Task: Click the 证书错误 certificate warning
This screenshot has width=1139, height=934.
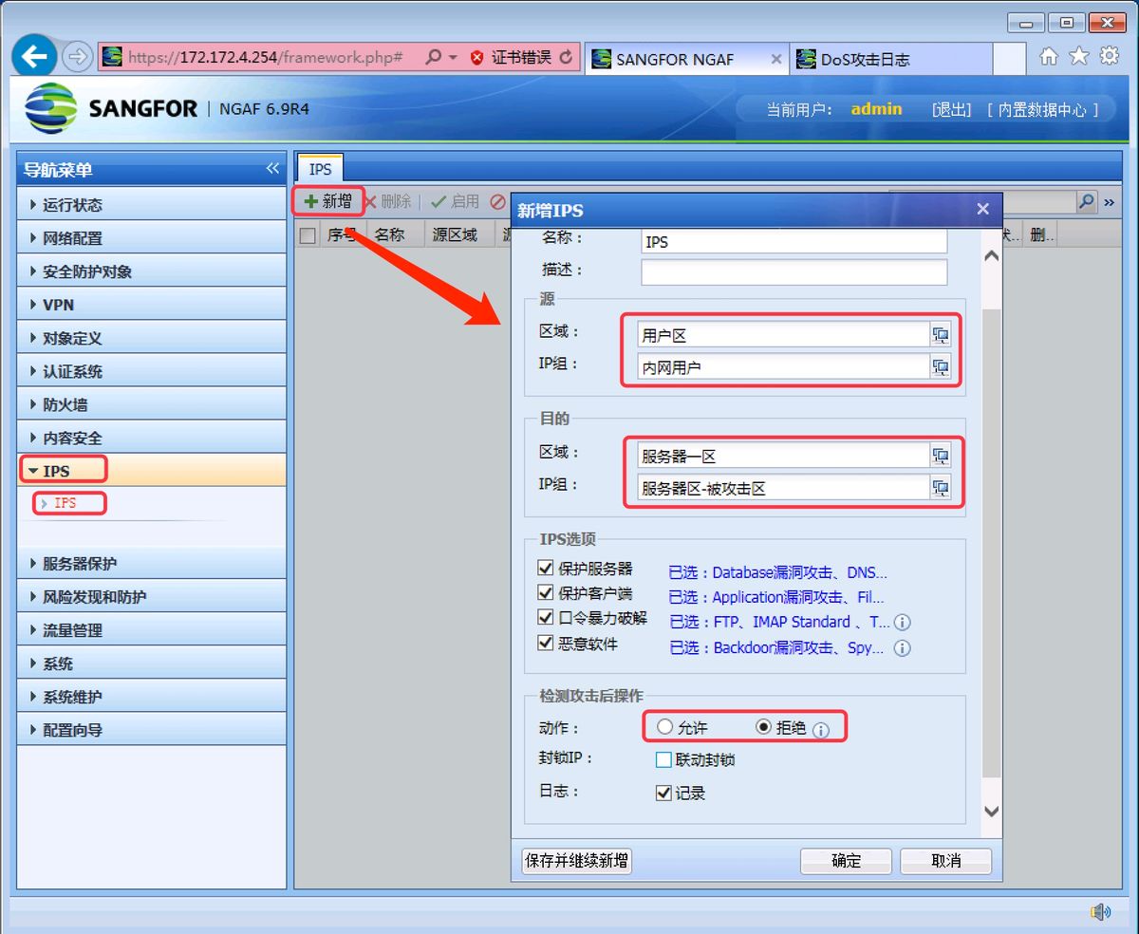Action: click(x=513, y=58)
